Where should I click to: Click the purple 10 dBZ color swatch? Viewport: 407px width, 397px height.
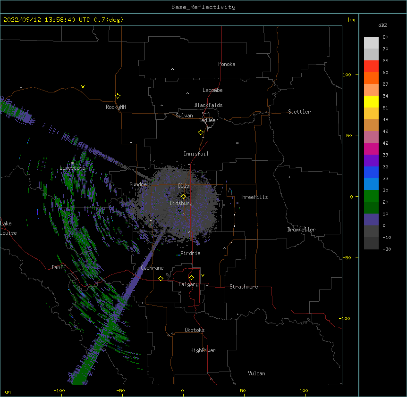pyautogui.click(x=371, y=220)
